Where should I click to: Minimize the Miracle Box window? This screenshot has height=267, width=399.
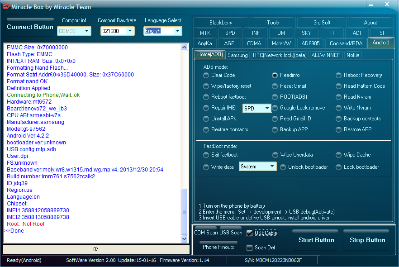(x=371, y=5)
